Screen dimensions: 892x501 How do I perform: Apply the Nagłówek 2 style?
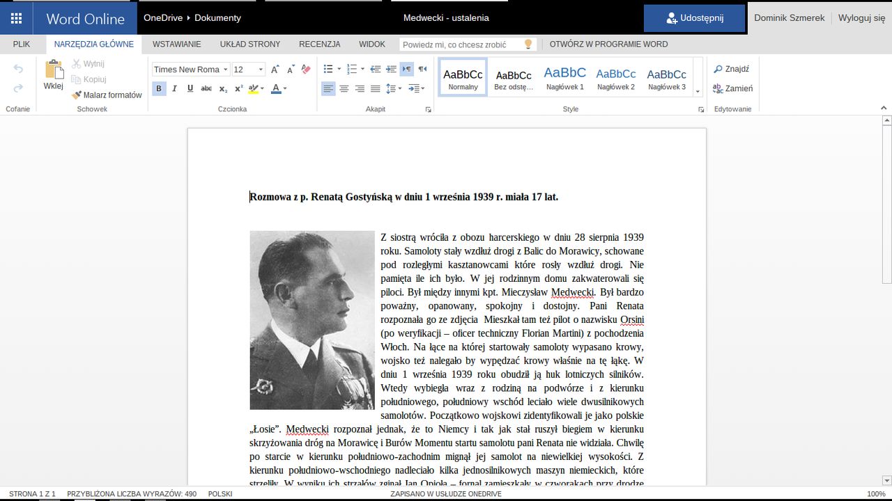coord(616,78)
